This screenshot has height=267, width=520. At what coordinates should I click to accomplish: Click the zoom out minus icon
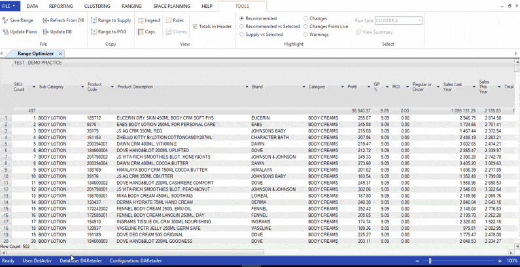(x=417, y=260)
